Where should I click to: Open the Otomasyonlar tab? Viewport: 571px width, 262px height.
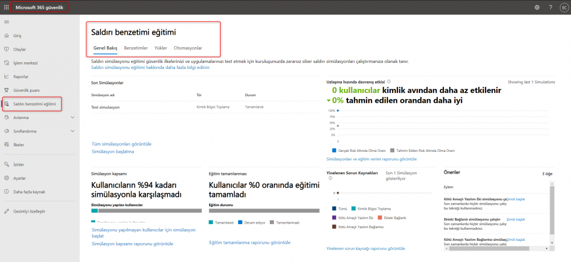coord(188,48)
